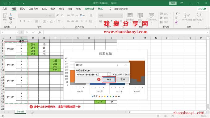Toggle Italic formatting
The height and width of the screenshot is (118, 210).
coord(24,21)
